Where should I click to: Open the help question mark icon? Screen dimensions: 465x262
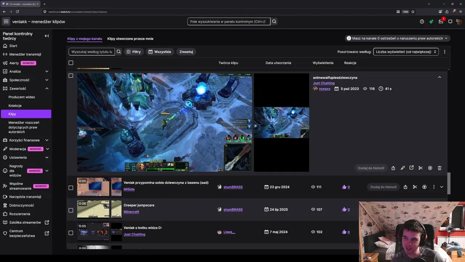click(422, 21)
